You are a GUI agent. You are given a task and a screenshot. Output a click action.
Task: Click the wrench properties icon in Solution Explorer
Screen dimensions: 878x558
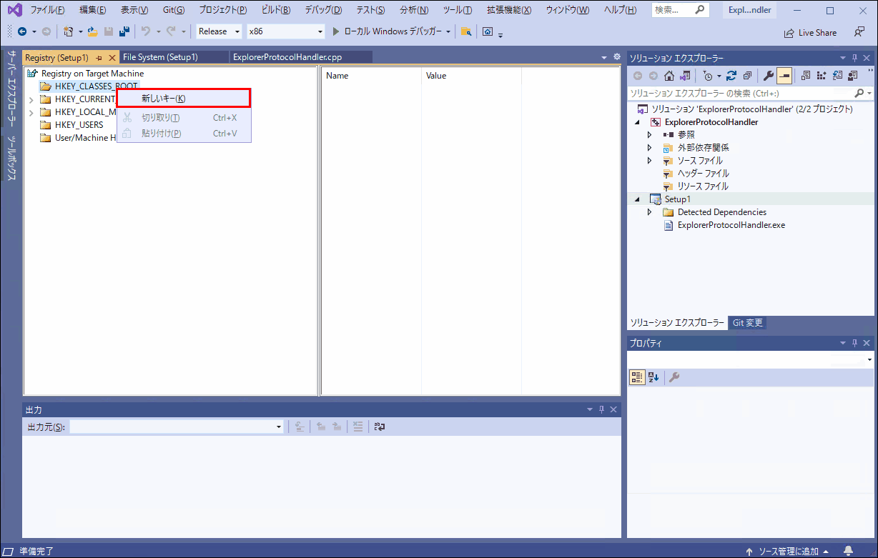point(769,75)
